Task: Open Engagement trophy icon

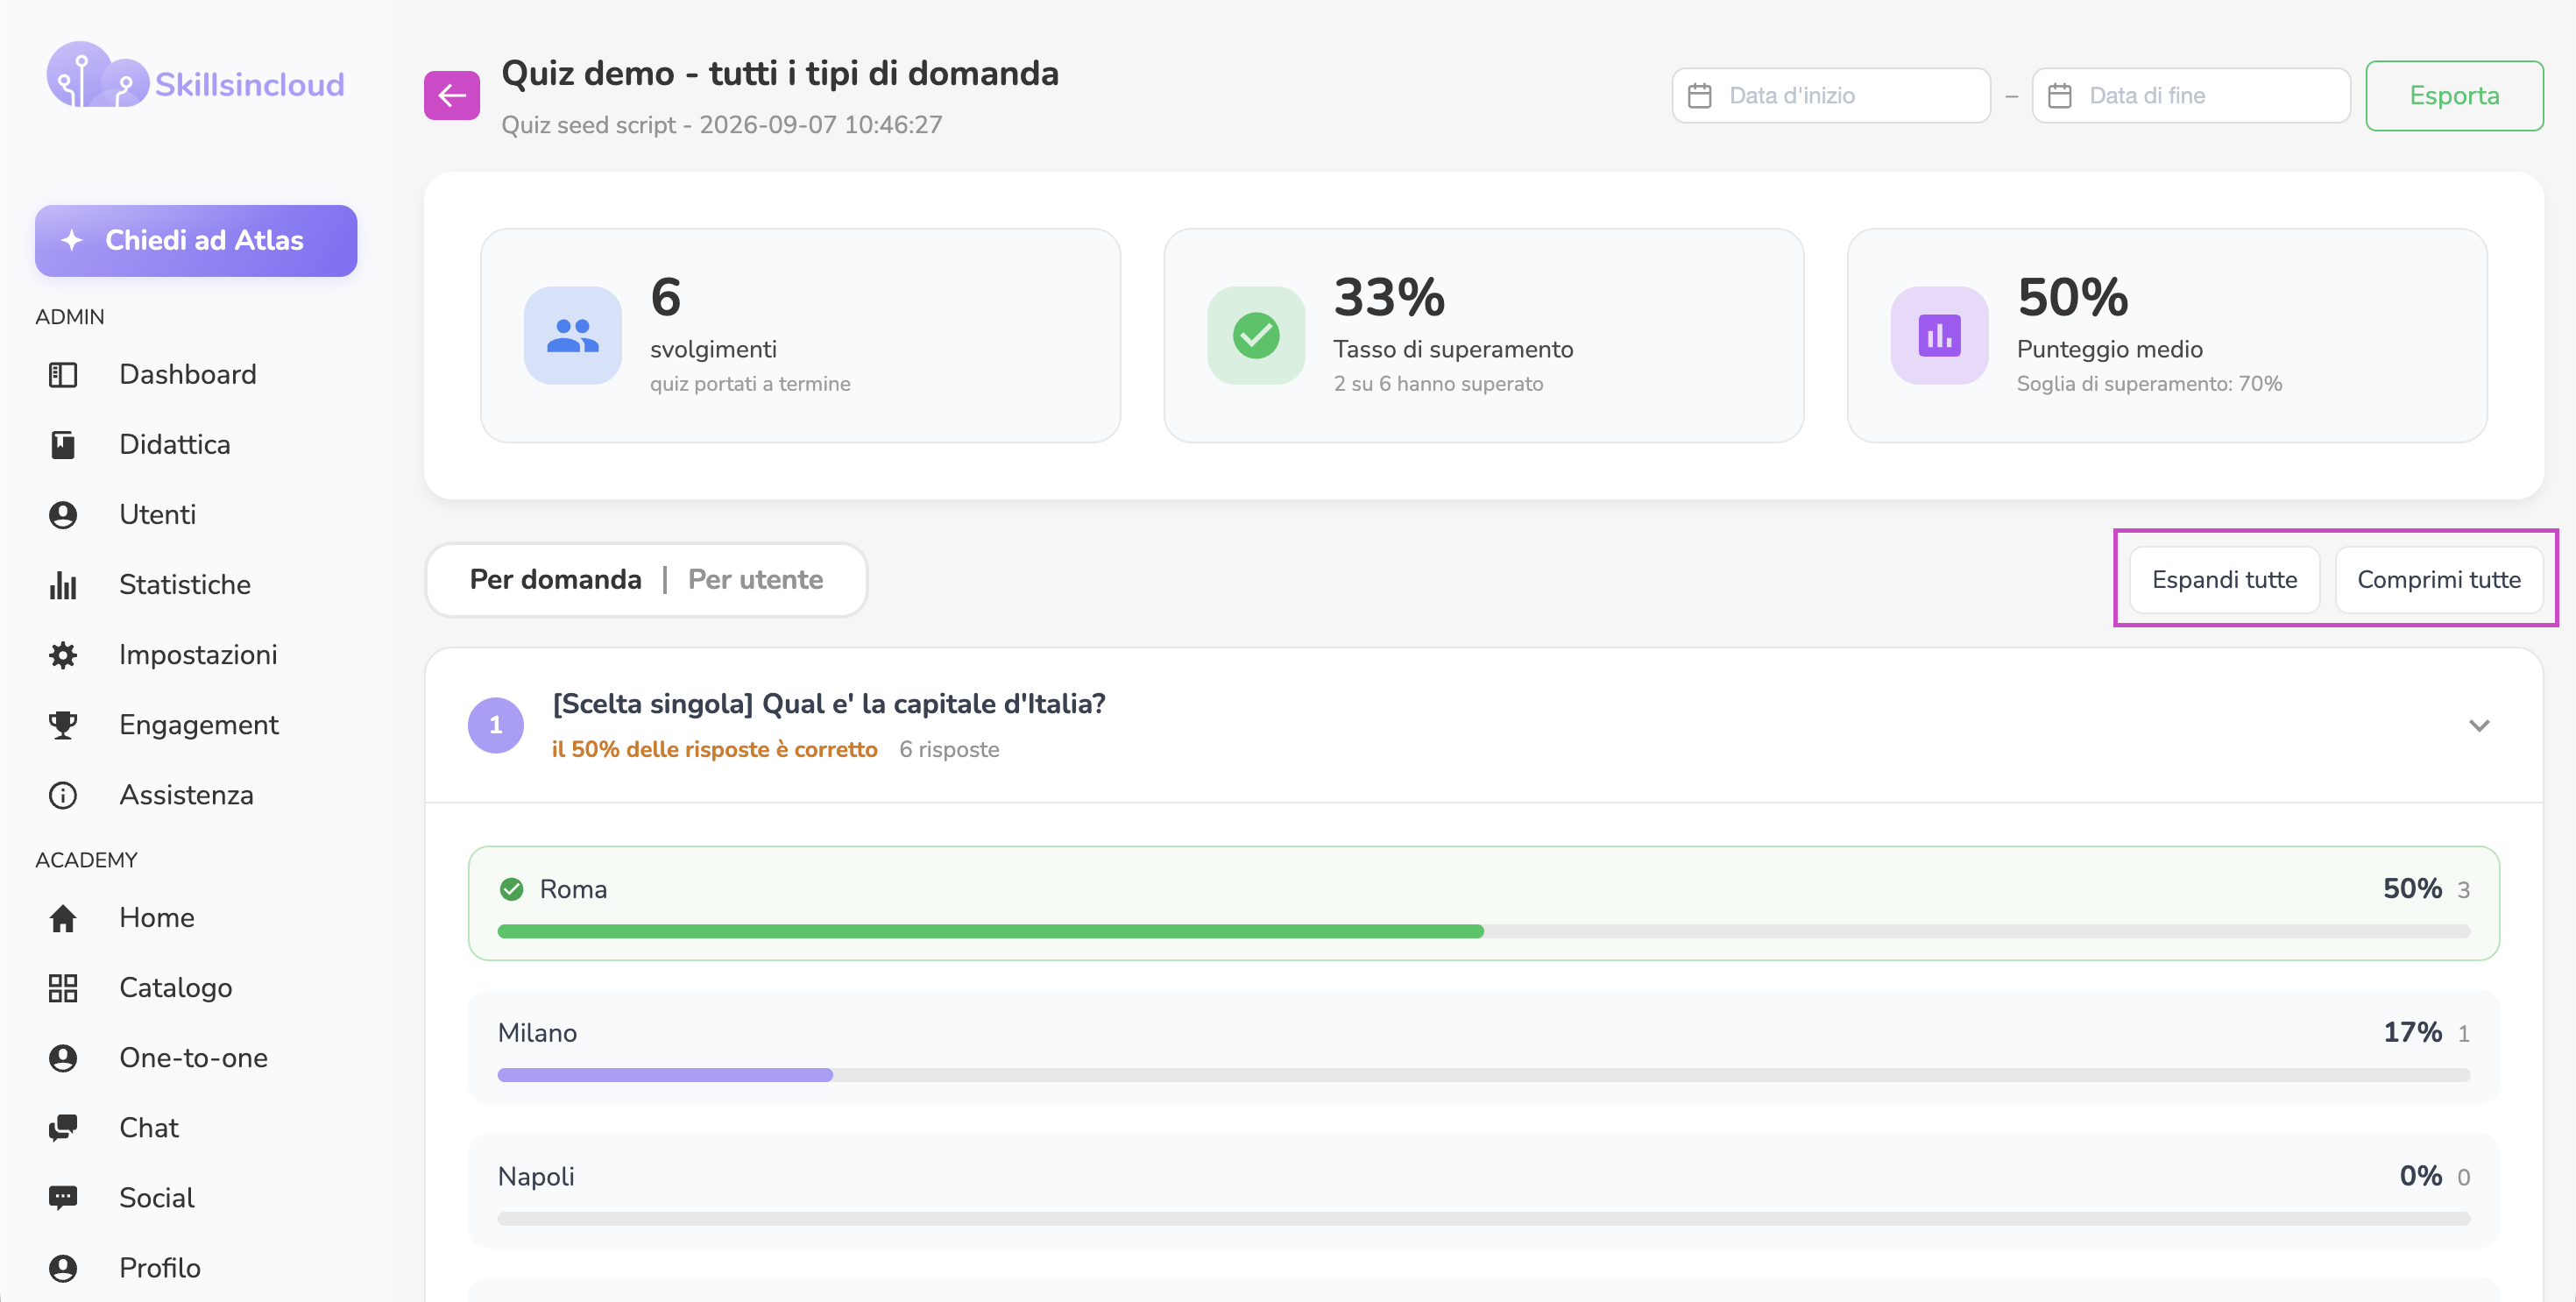Action: (63, 725)
